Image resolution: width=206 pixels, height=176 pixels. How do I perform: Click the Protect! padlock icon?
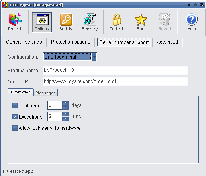tap(117, 20)
